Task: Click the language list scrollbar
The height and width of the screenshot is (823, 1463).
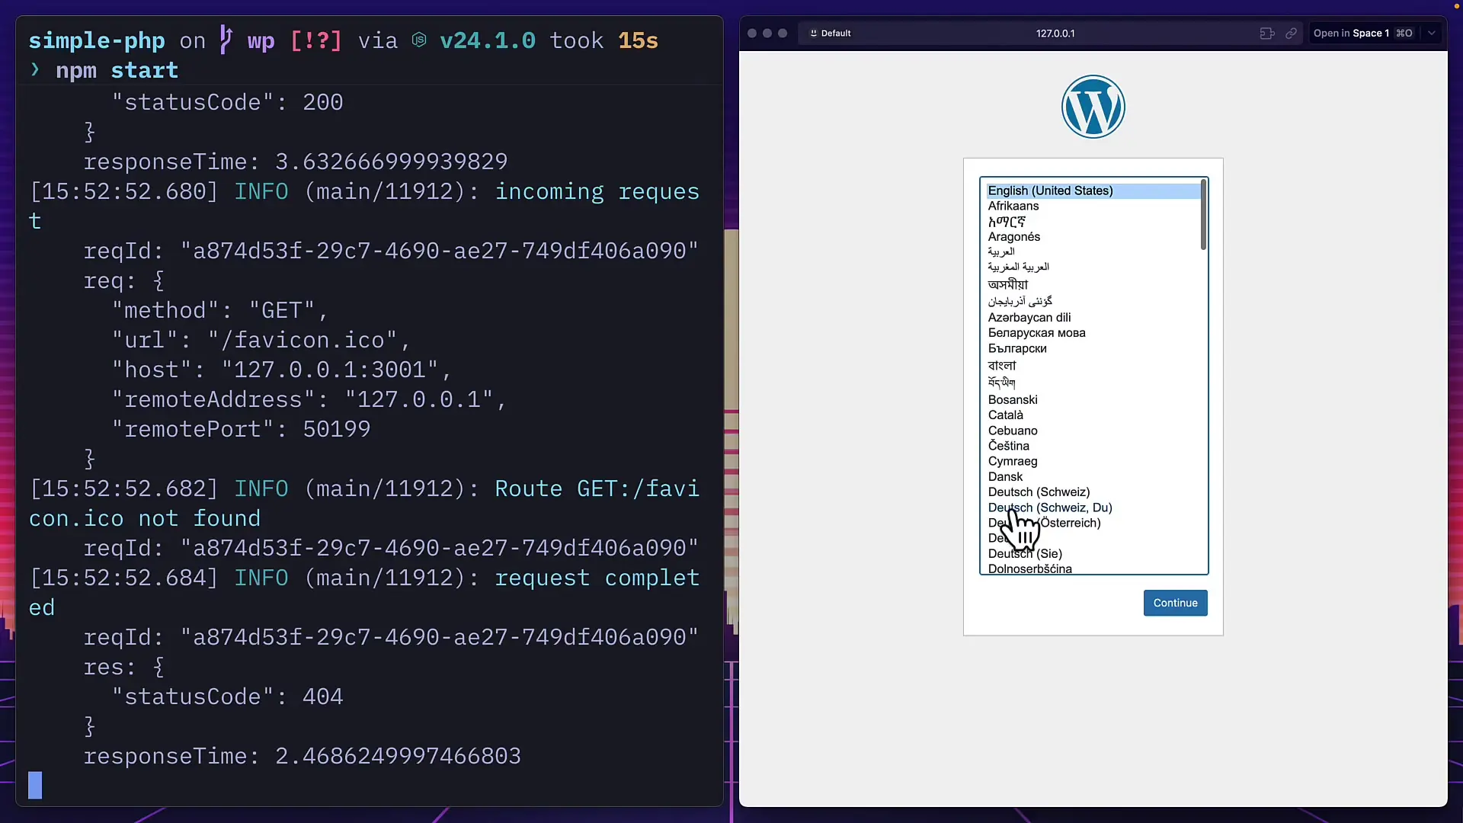Action: coord(1203,215)
